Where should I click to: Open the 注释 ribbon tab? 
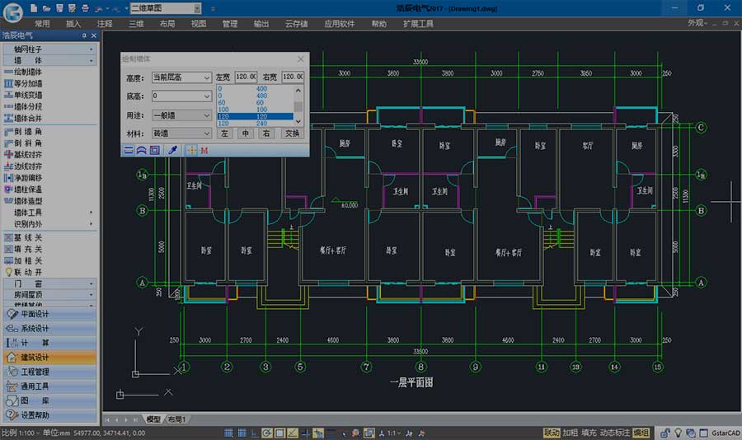pos(105,24)
